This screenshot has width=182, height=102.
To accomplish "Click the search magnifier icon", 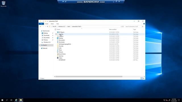I will (x=142, y=27).
